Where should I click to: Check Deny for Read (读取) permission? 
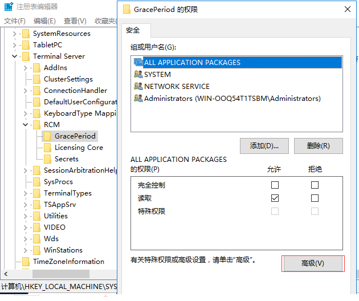point(315,198)
